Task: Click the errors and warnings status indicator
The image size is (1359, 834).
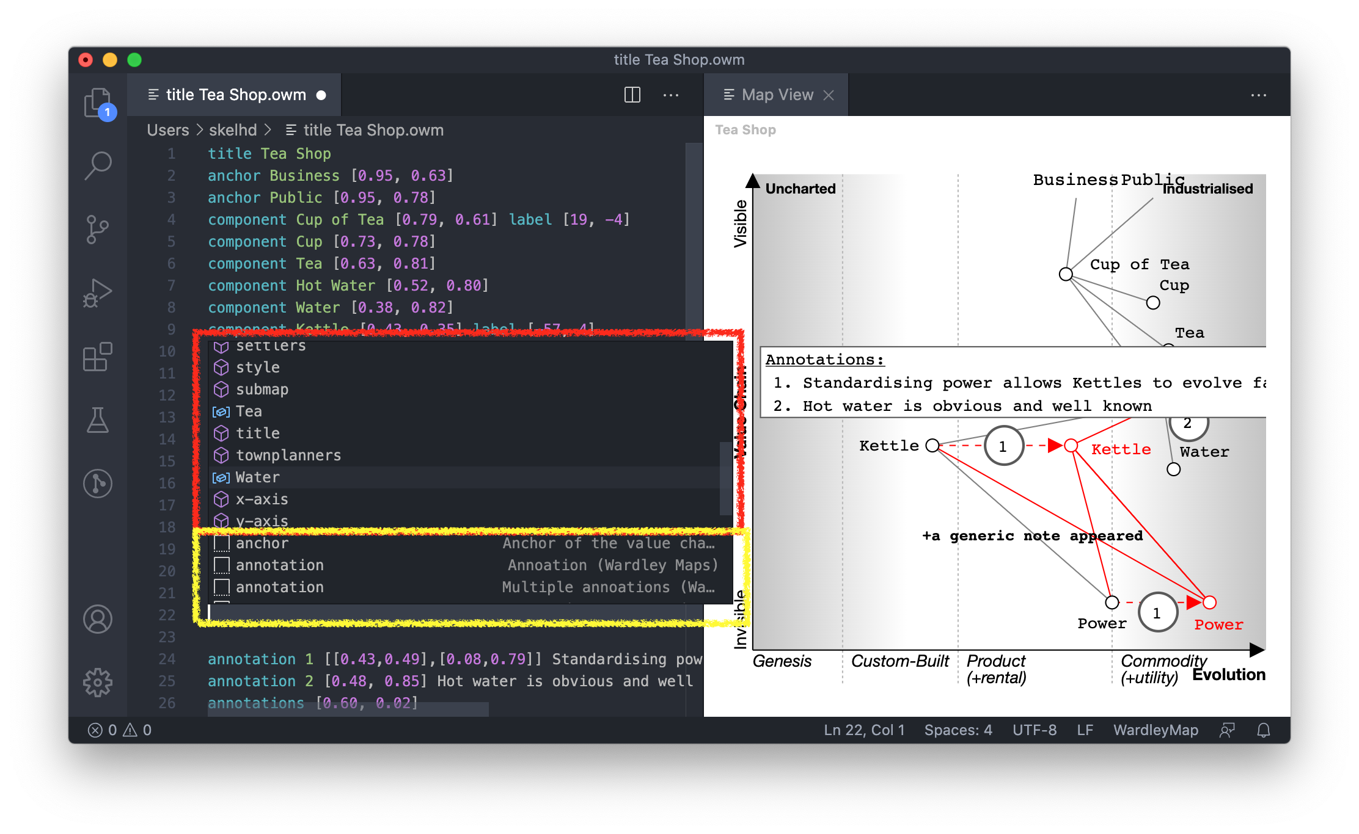Action: pos(120,730)
